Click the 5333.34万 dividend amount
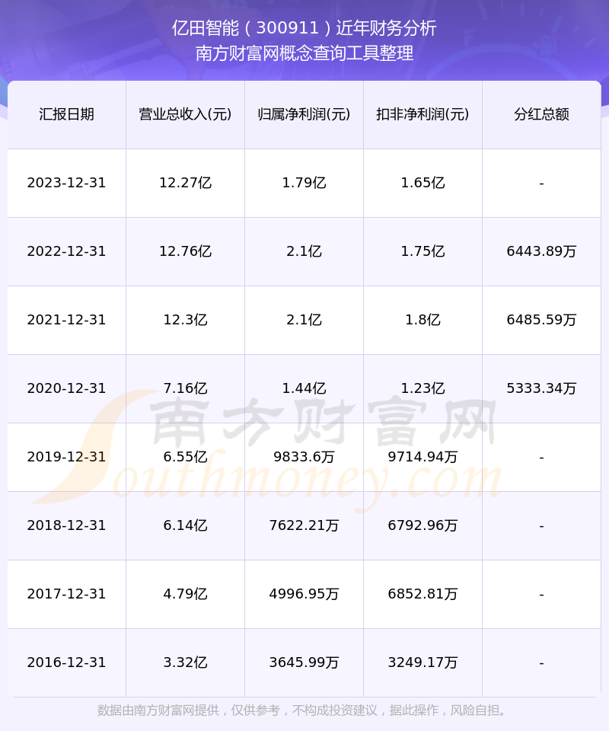609x731 pixels. [541, 388]
